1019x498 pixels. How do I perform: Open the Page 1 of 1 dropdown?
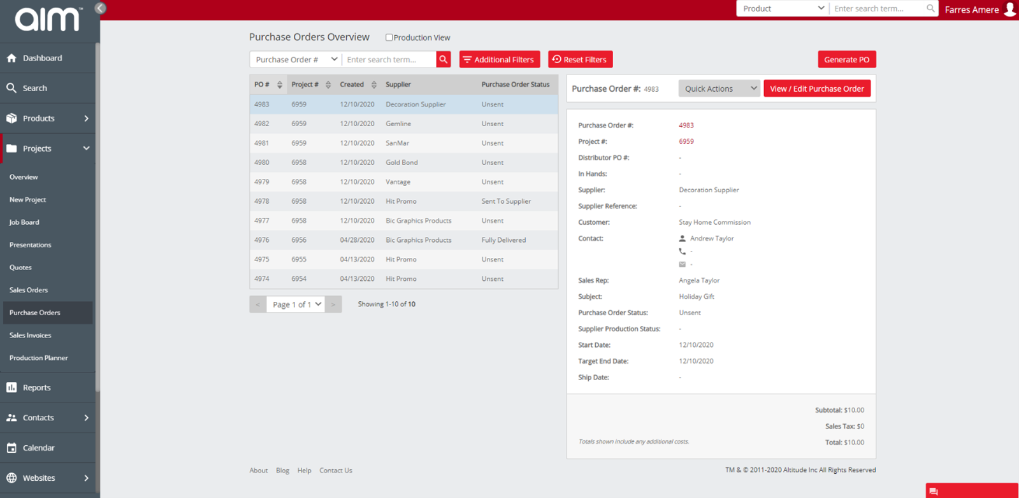point(296,304)
